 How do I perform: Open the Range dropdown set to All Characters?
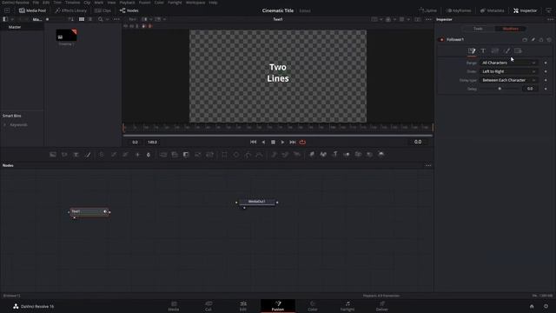pos(509,63)
